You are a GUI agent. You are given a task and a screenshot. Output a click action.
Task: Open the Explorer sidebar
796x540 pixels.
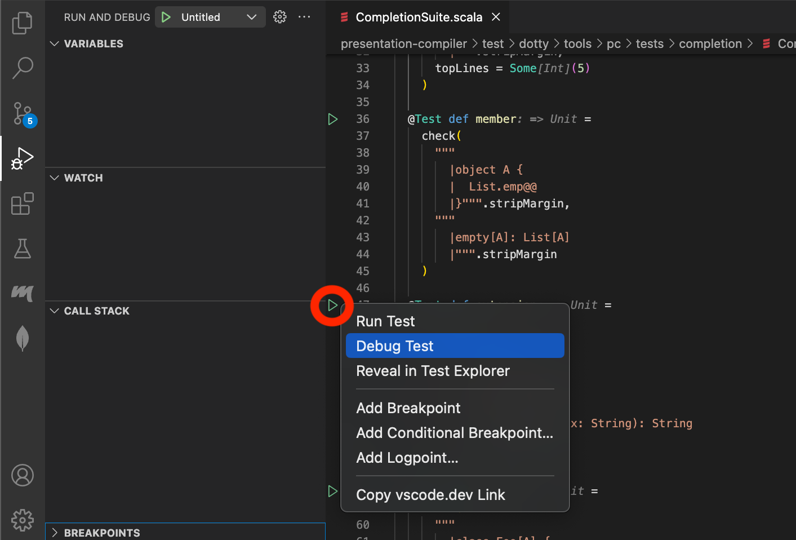[23, 23]
